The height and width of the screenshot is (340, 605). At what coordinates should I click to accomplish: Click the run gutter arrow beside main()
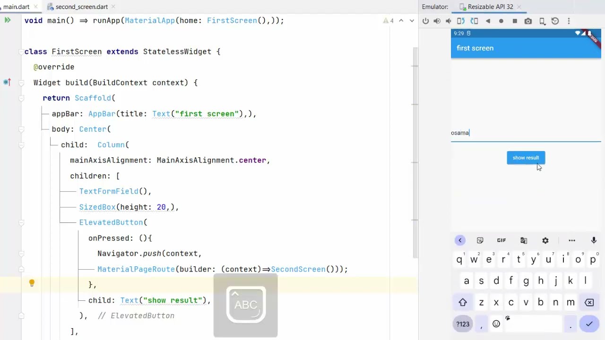click(x=8, y=20)
